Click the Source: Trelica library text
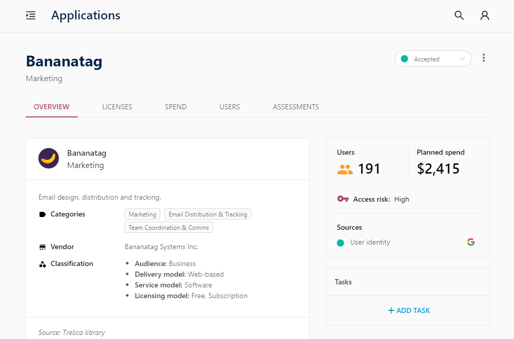 72,332
